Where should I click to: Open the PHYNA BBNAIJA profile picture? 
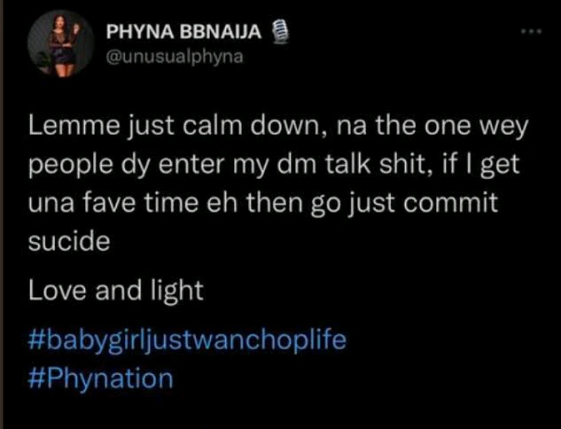(60, 43)
